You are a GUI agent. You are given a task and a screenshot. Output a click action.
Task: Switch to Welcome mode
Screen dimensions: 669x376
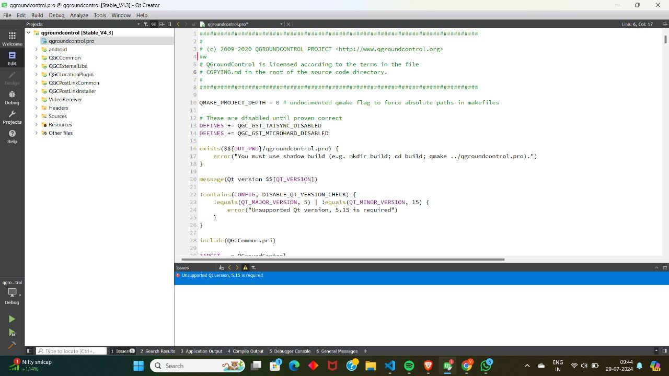pos(12,38)
